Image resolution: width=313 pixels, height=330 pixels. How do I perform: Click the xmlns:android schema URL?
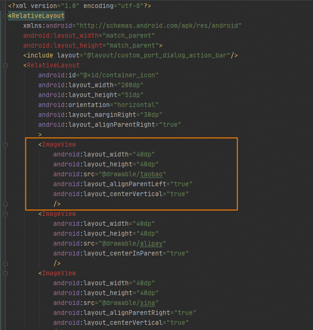tap(159, 25)
